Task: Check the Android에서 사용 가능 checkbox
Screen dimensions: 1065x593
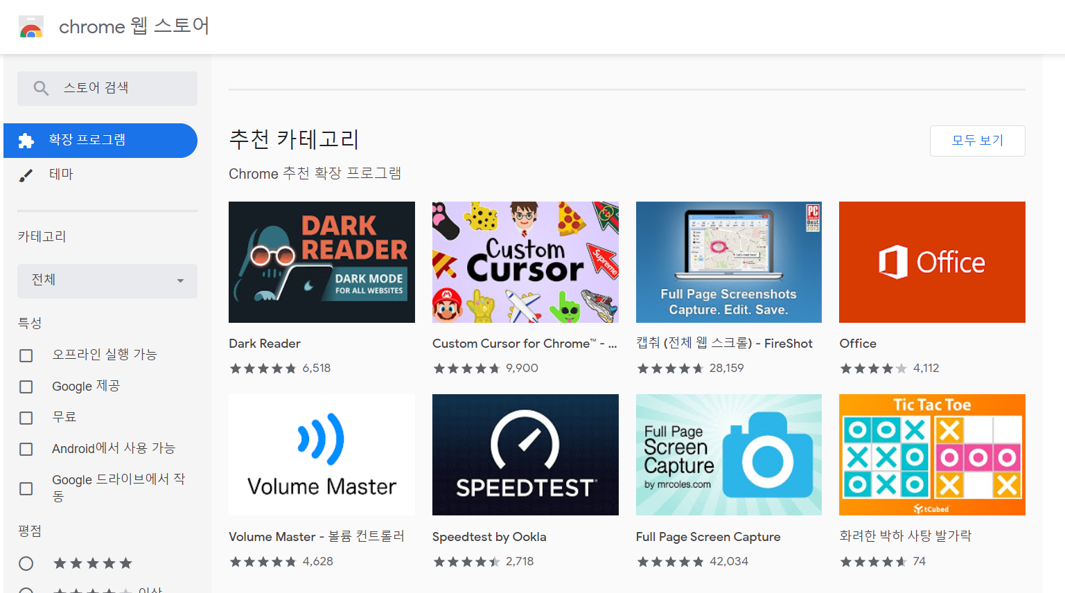Action: point(26,449)
